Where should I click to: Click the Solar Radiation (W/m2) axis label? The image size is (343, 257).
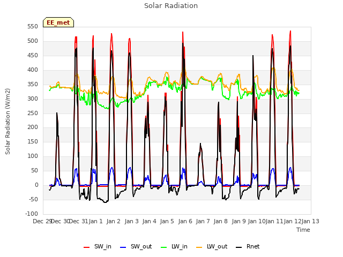(8, 122)
